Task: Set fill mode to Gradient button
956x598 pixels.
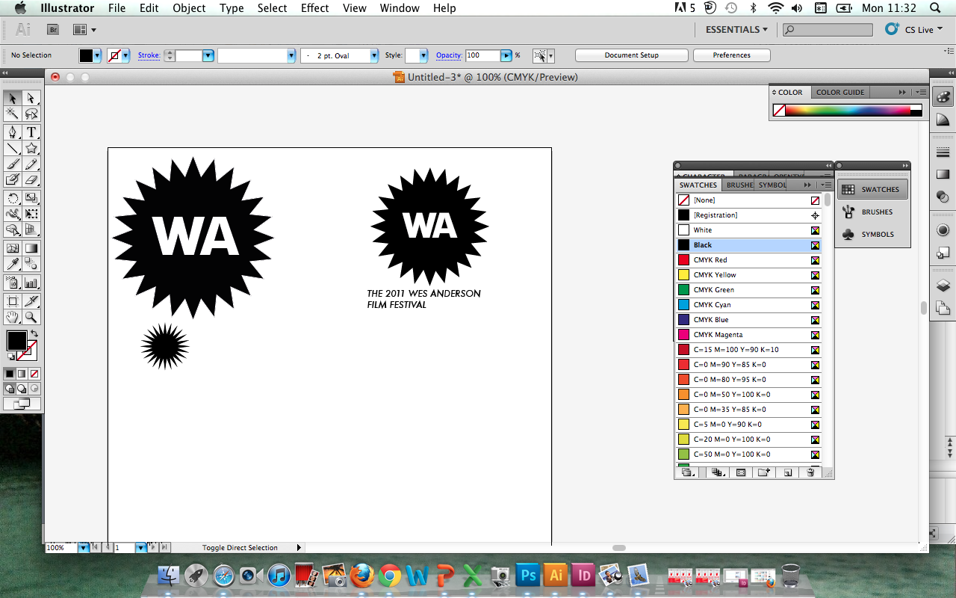Action: pos(22,374)
